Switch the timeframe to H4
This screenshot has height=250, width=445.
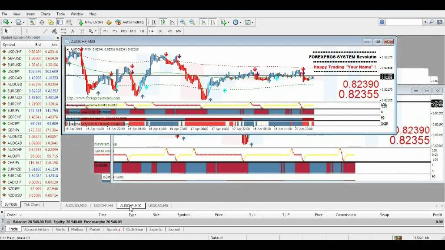(151, 31)
